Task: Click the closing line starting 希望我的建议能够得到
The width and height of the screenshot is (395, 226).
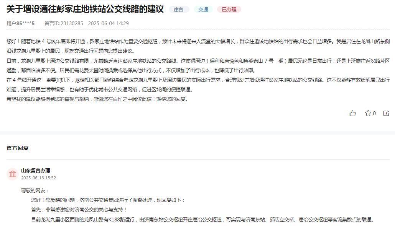Action: [x=97, y=99]
